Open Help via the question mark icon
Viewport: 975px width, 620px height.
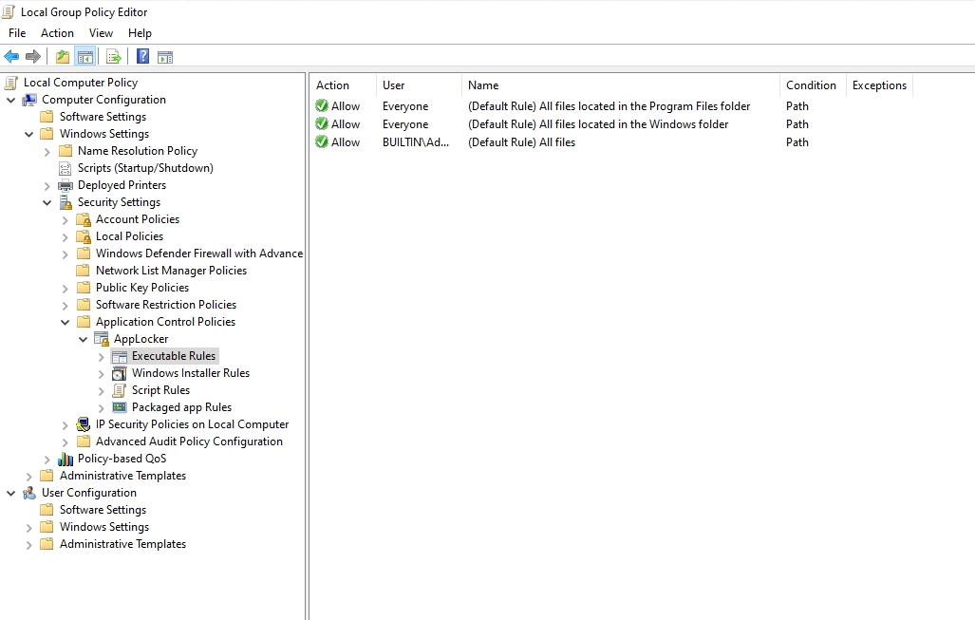[142, 57]
